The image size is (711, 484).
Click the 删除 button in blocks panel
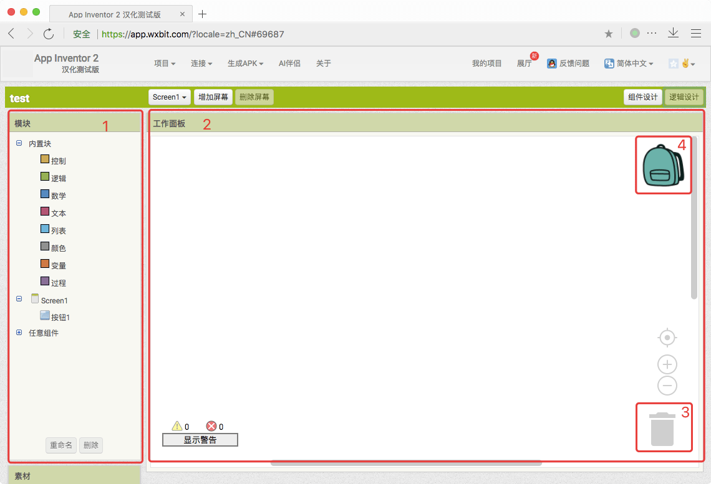[x=90, y=445]
